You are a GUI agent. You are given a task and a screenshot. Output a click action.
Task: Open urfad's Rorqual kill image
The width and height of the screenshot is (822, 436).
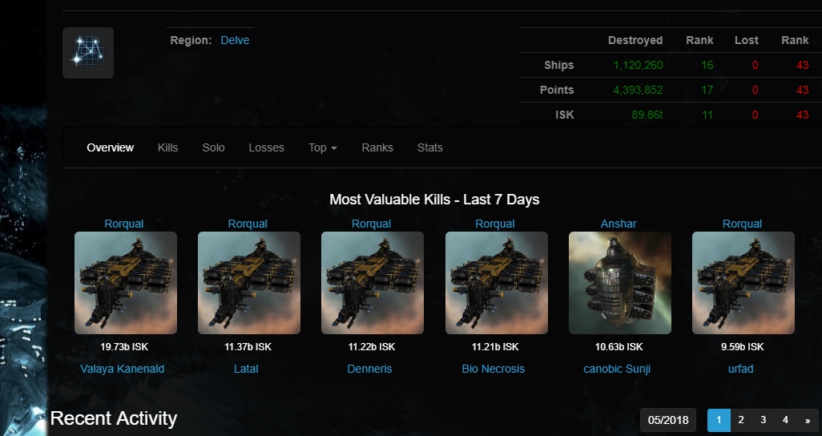[743, 283]
